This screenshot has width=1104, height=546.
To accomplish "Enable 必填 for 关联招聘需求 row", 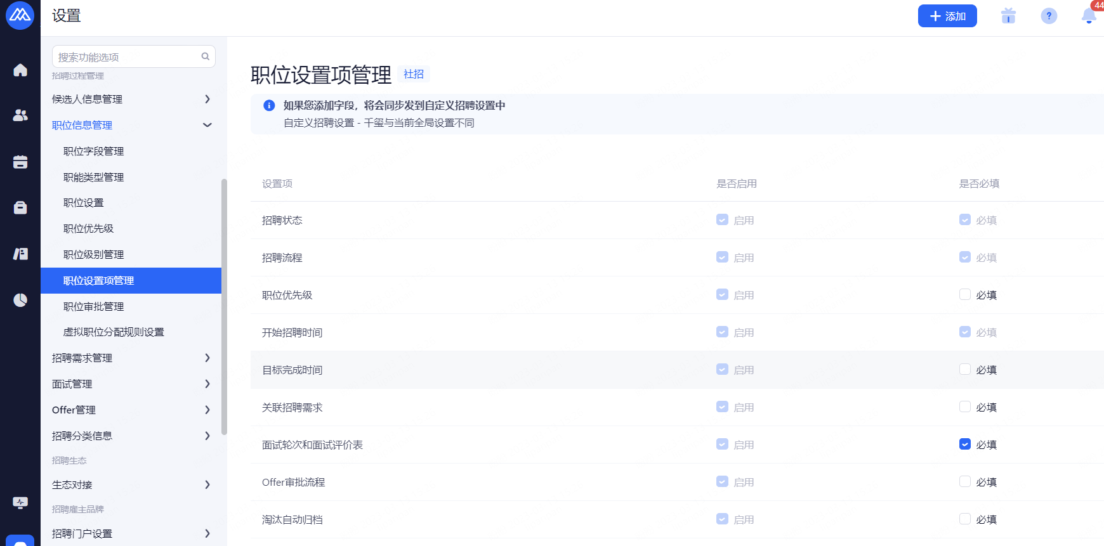I will (x=964, y=407).
